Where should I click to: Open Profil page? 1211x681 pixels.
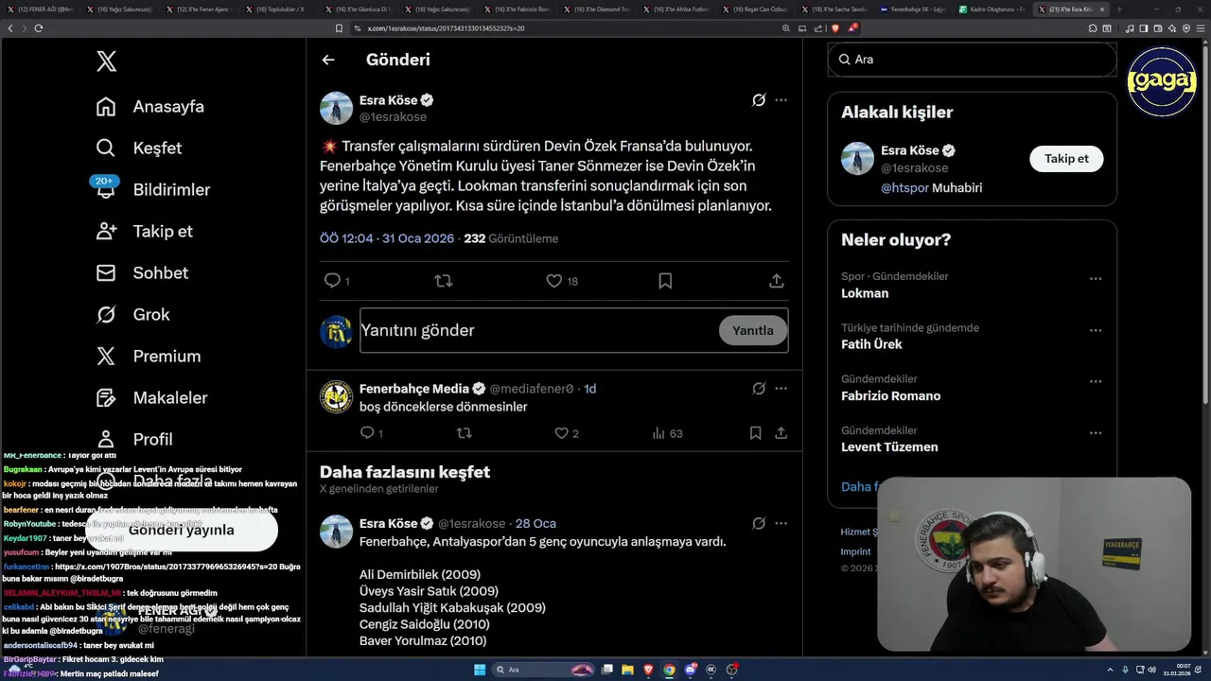(x=134, y=439)
